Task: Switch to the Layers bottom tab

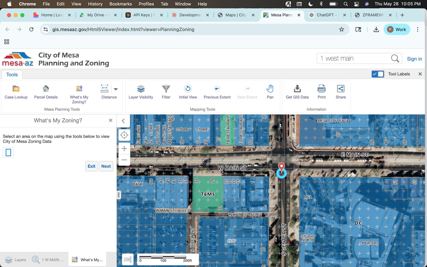Action: pyautogui.click(x=15, y=260)
